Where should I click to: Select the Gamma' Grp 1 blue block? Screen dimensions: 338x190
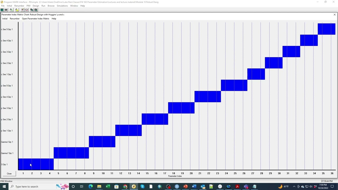[x=102, y=142]
